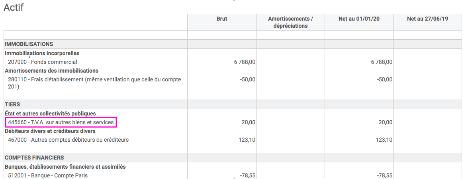This screenshot has height=179, width=468.
Task: Click the Brut column header
Action: [x=222, y=19]
